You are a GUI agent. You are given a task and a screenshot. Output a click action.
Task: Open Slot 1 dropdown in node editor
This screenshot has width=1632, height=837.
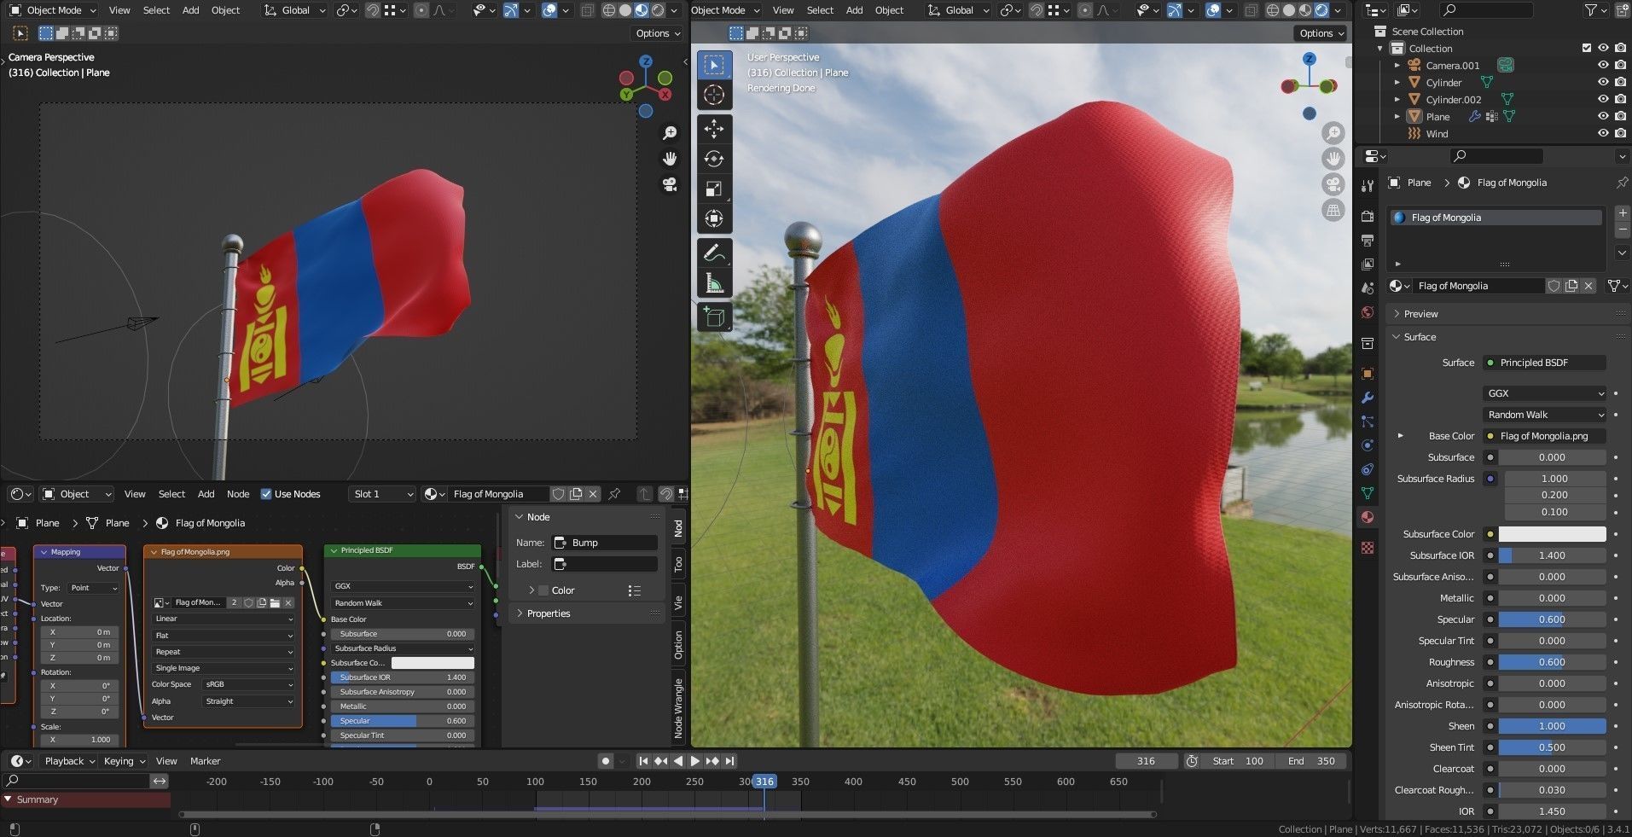(383, 494)
